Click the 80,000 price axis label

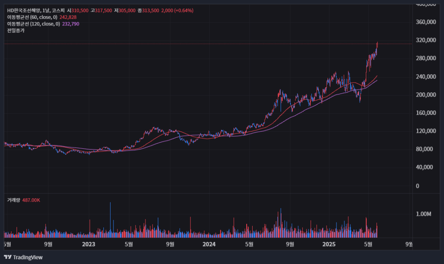tap(424, 149)
